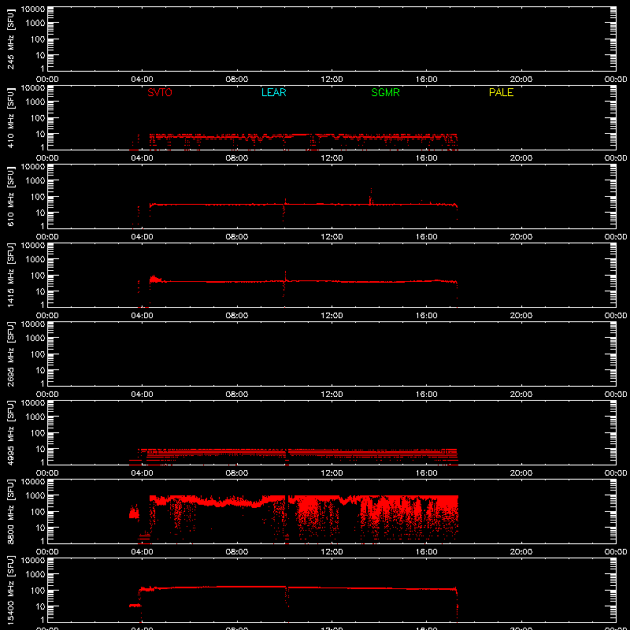Click the yellow PALE station label
Screen dimensions: 630x630
pyautogui.click(x=501, y=92)
